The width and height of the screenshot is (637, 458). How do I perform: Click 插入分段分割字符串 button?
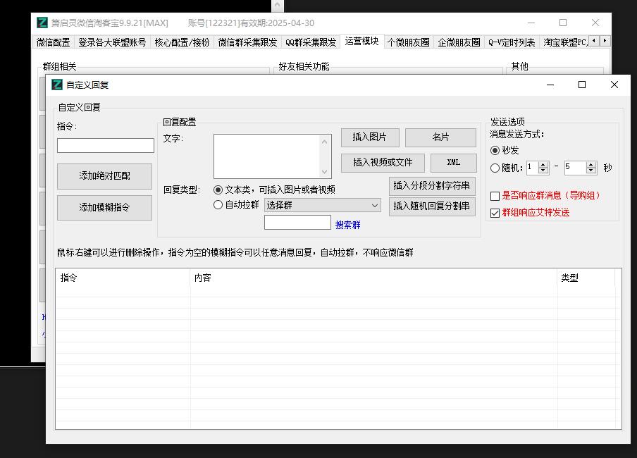pyautogui.click(x=432, y=186)
